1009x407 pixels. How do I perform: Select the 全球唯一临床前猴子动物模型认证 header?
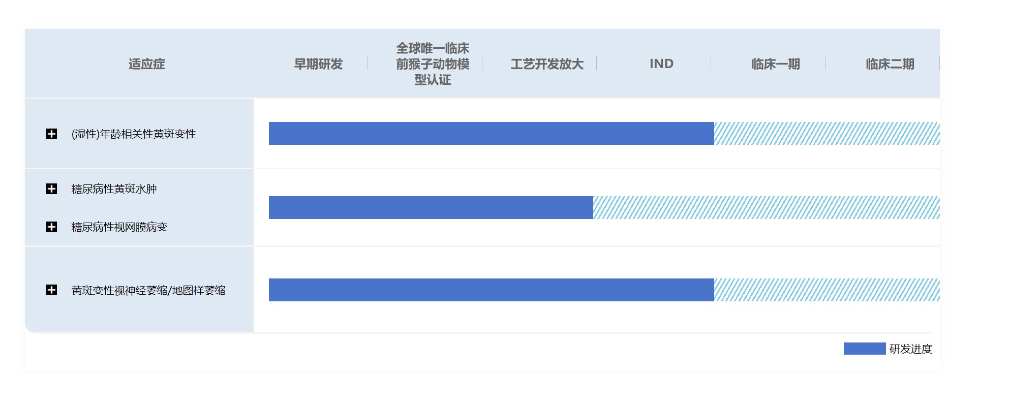click(x=433, y=64)
